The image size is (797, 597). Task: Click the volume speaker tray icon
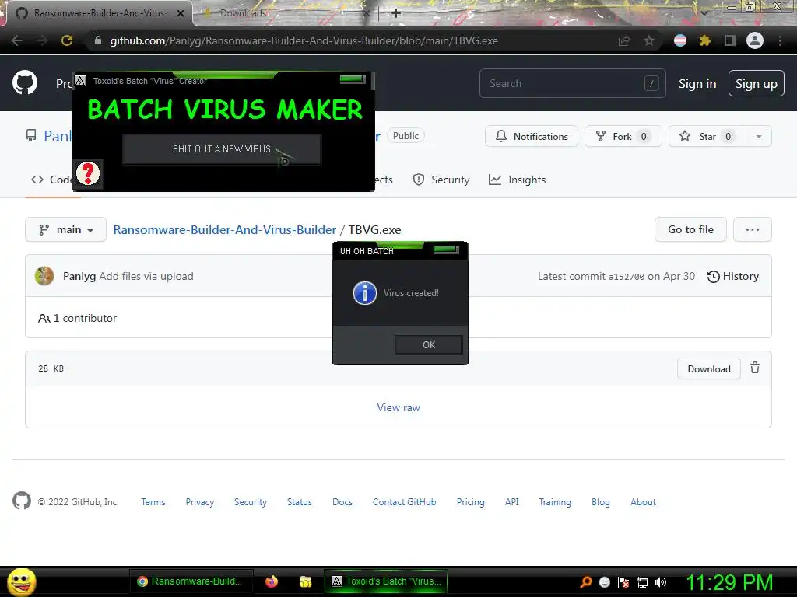pos(660,582)
